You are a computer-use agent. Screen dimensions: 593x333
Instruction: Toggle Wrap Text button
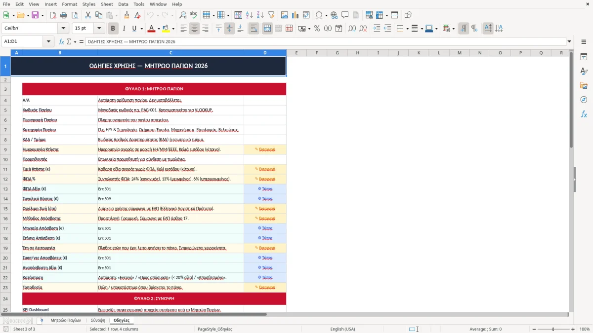[x=254, y=29]
